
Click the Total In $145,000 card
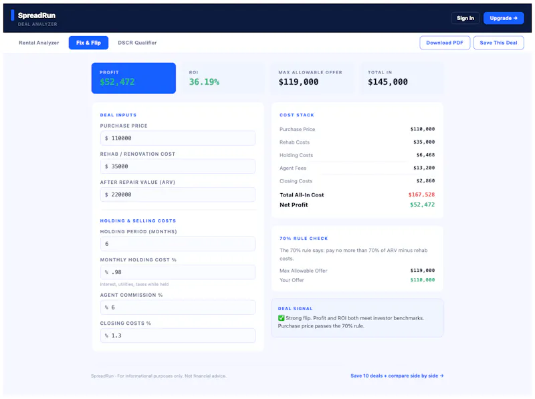pos(402,78)
